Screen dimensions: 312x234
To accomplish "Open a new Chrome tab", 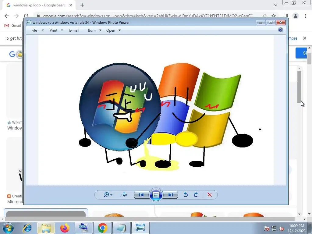I will click(82, 5).
